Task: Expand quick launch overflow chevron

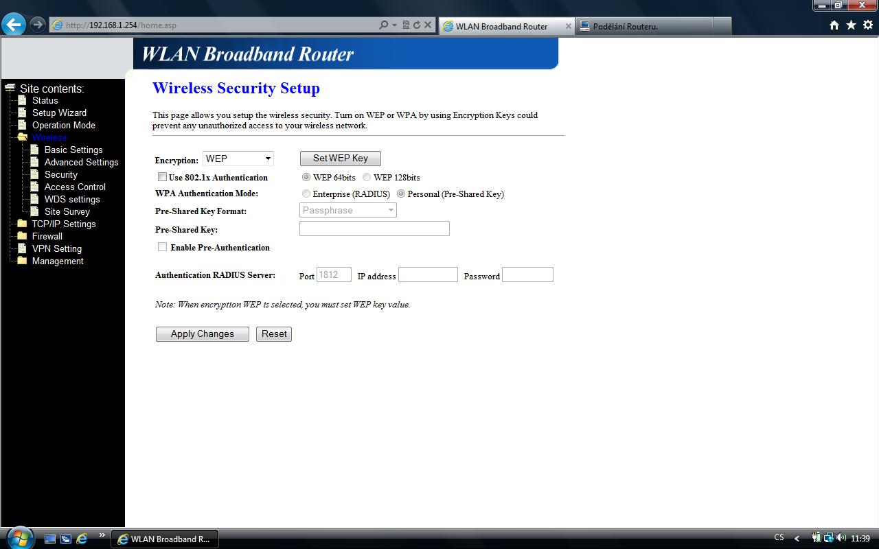Action: pos(102,535)
